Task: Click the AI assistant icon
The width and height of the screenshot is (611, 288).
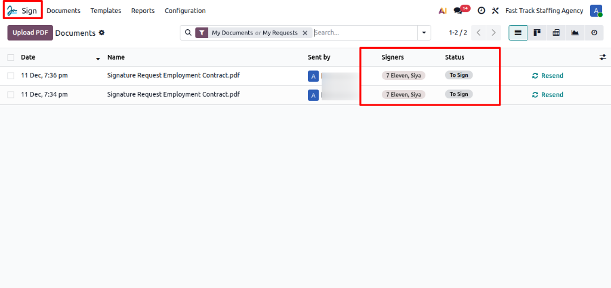Action: [x=442, y=11]
